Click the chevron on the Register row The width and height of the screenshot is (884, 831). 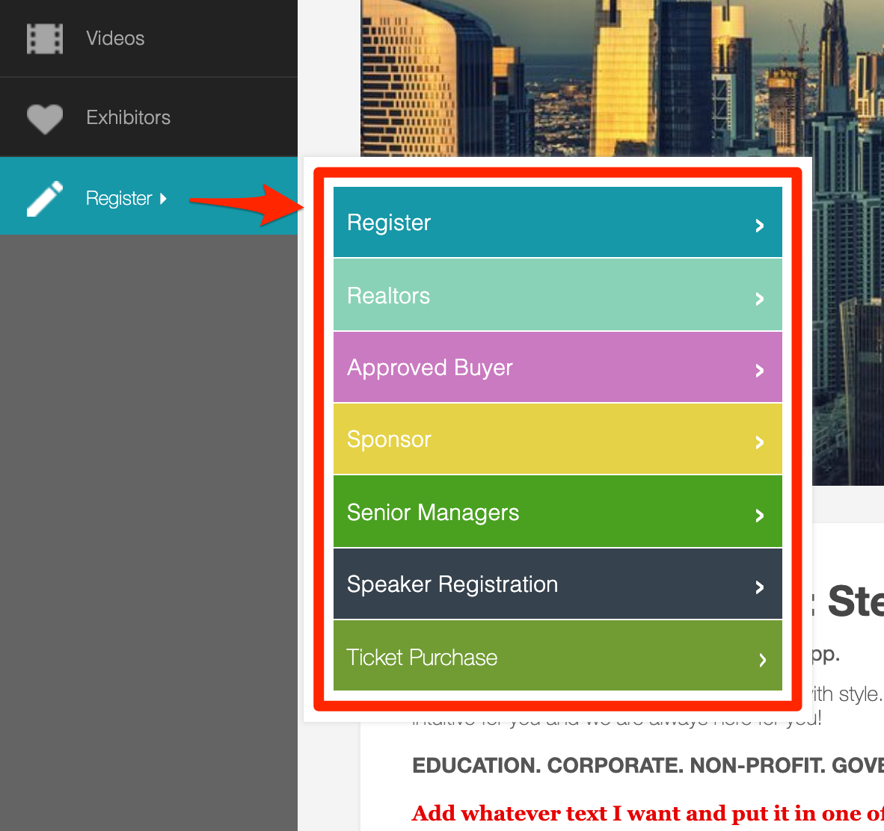[x=759, y=226]
